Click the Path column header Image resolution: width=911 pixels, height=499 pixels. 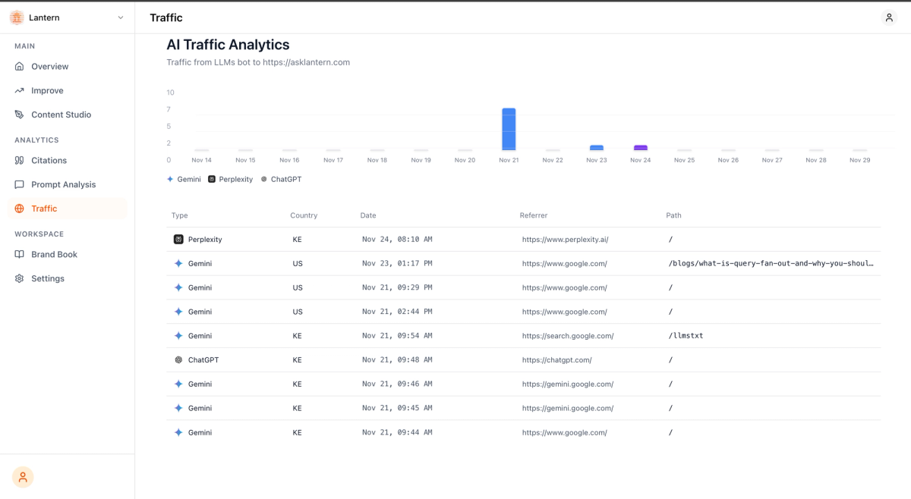tap(673, 215)
